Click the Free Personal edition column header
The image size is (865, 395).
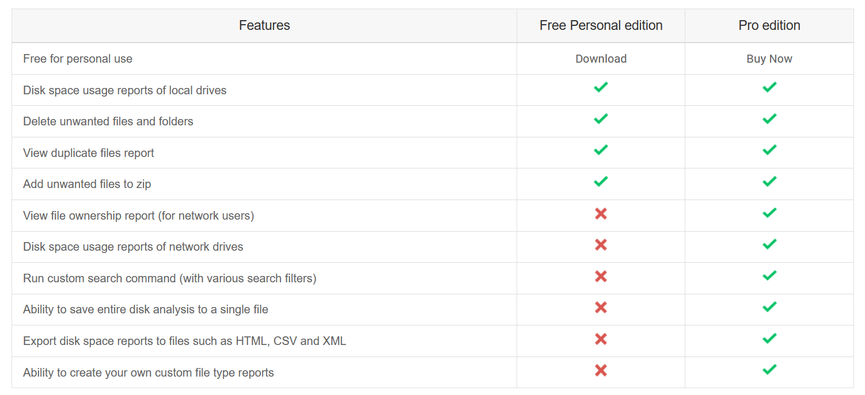tap(601, 25)
